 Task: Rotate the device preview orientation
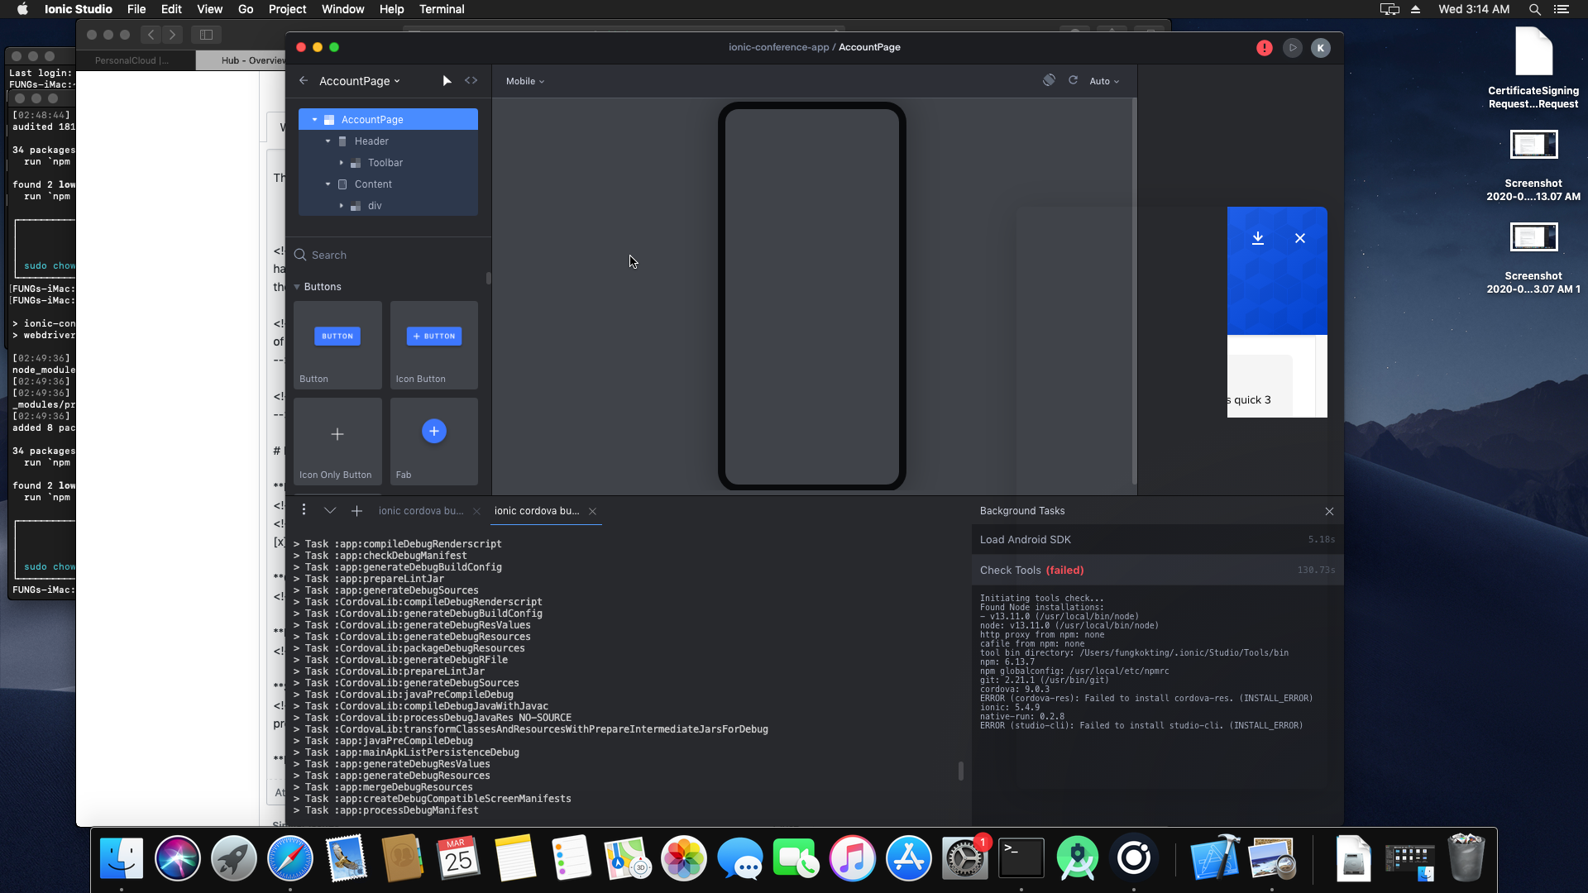click(x=1049, y=80)
